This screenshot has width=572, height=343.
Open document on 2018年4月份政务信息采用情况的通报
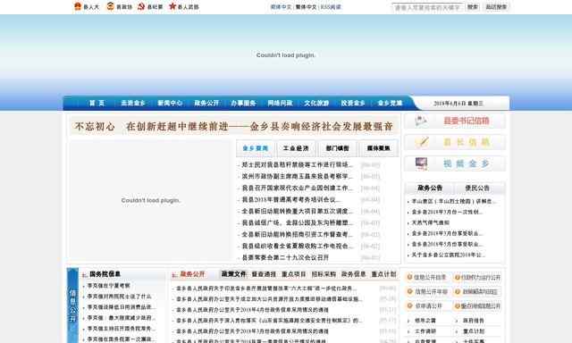point(252,310)
